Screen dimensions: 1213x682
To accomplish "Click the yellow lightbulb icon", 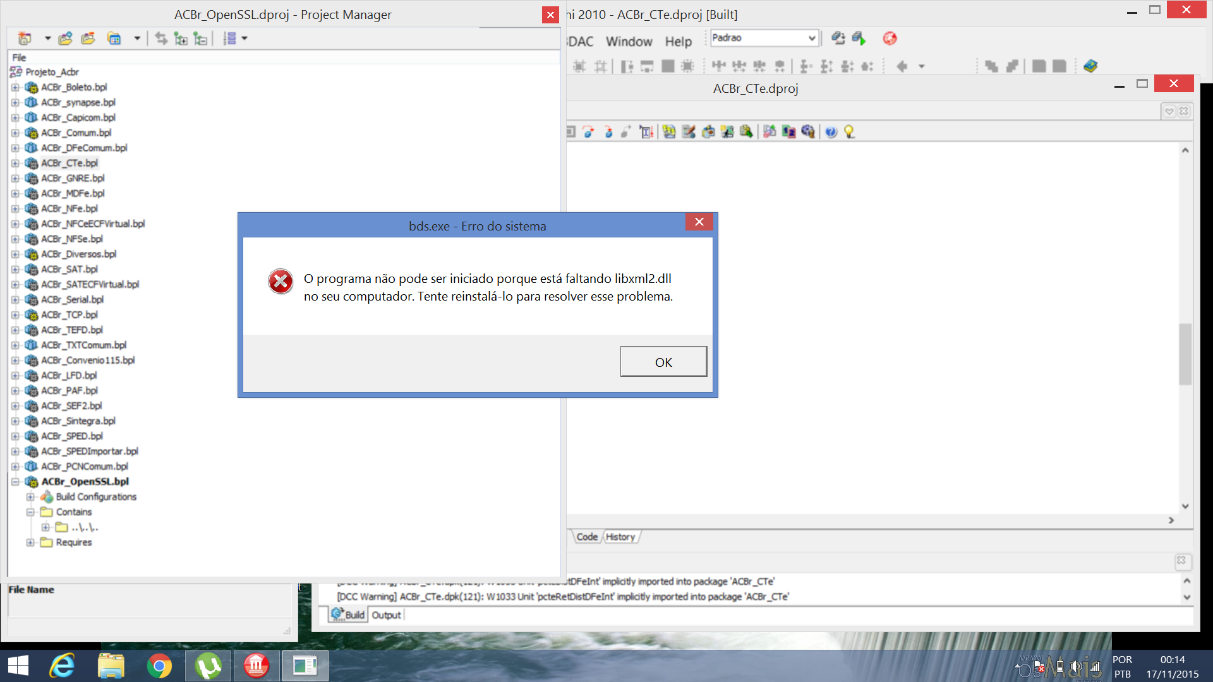I will (849, 131).
